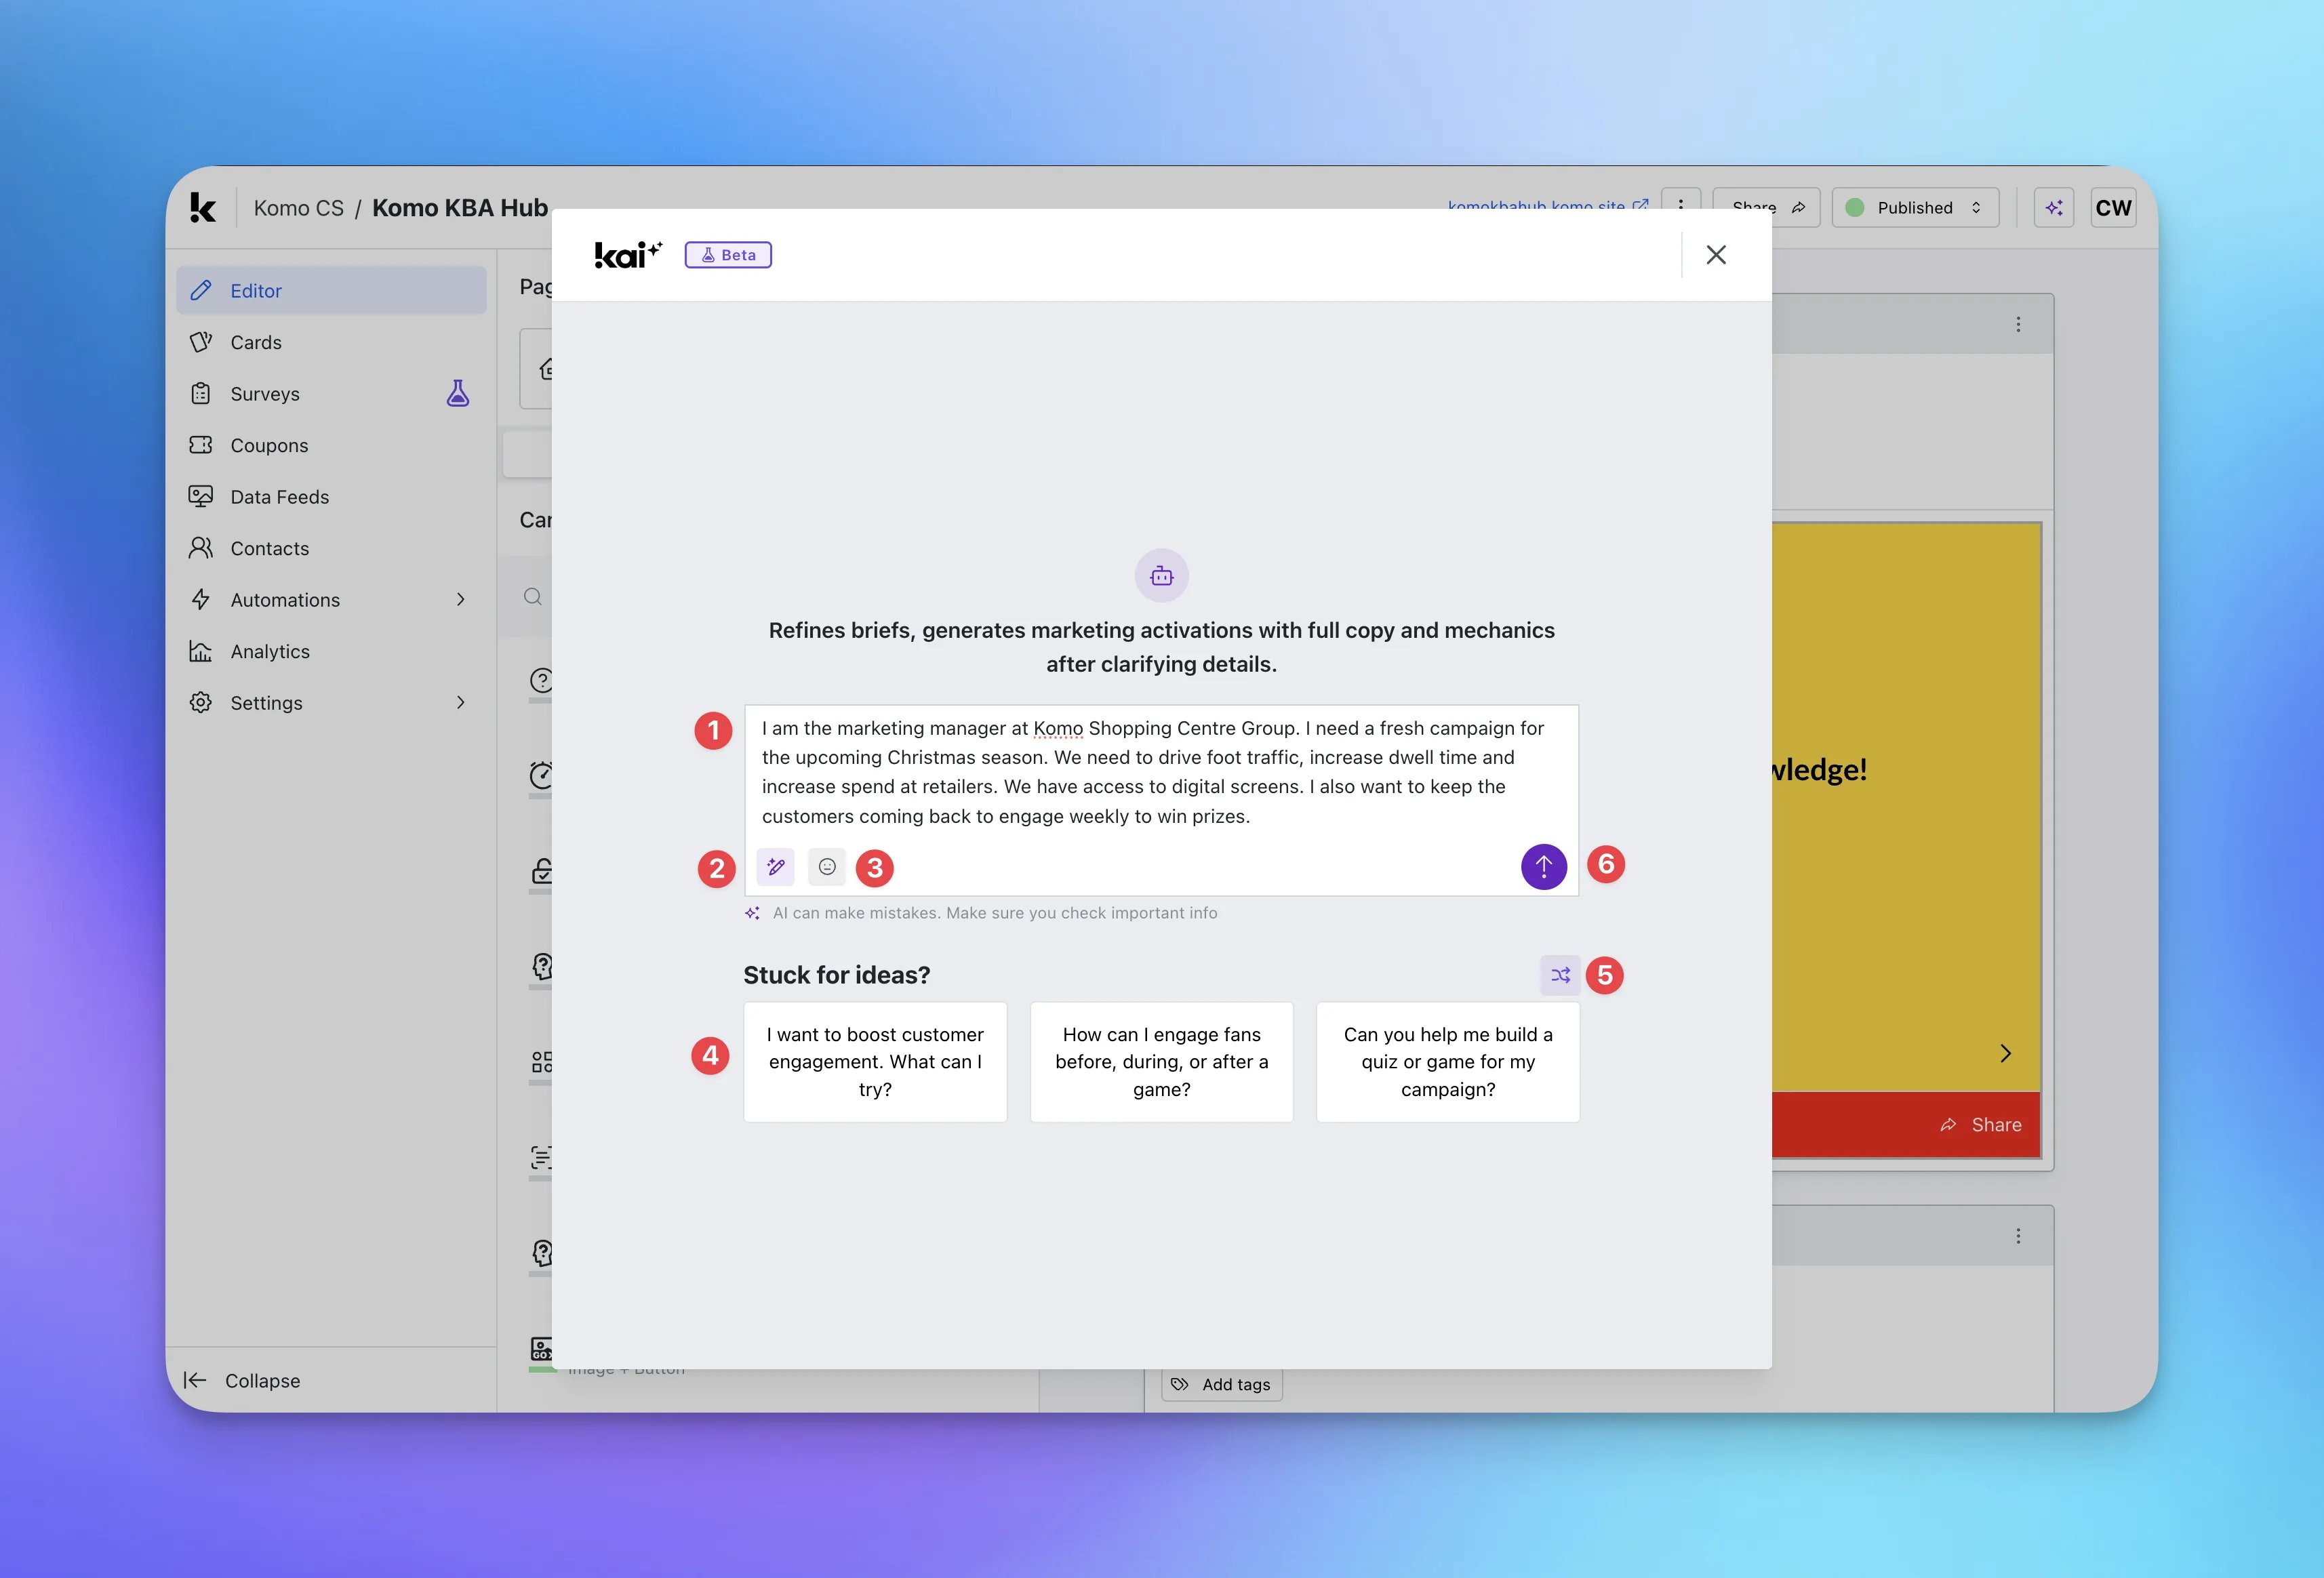Click the Kai AI sparkle icon in header
This screenshot has width=2324, height=1578.
pyautogui.click(x=2054, y=208)
